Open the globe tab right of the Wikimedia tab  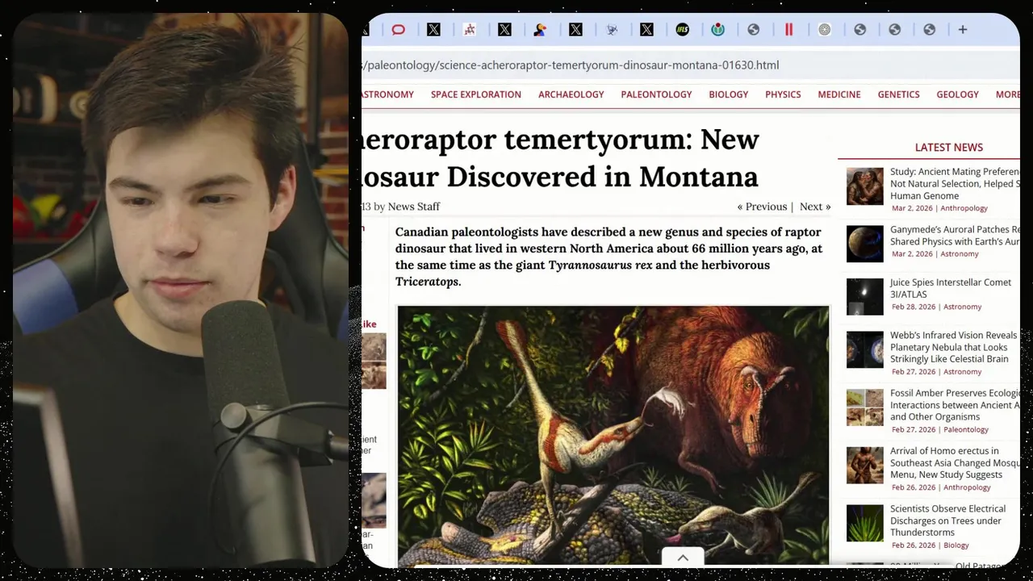(753, 30)
